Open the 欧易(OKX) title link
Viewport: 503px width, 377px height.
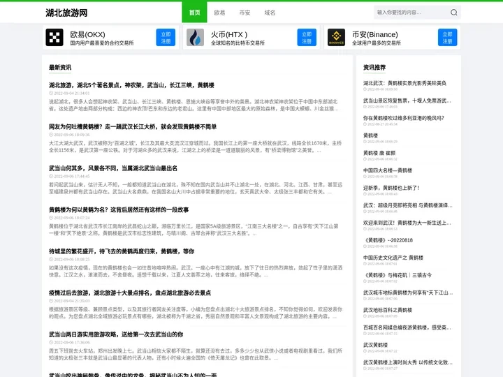(87, 34)
